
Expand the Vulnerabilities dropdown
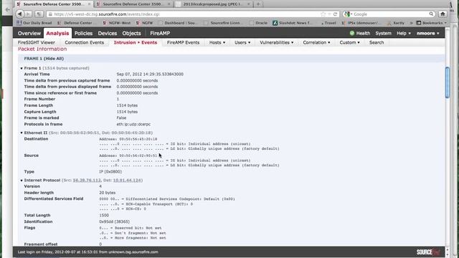point(277,42)
